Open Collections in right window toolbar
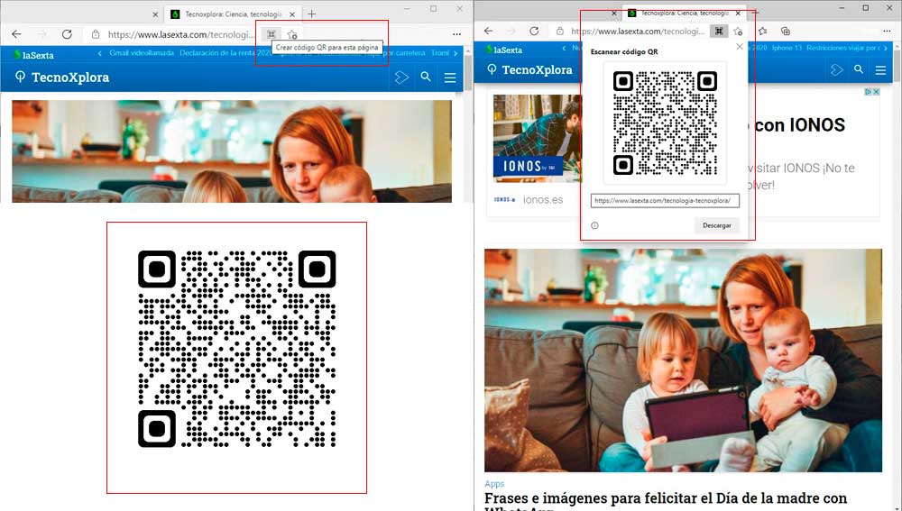The width and height of the screenshot is (902, 511). [786, 31]
